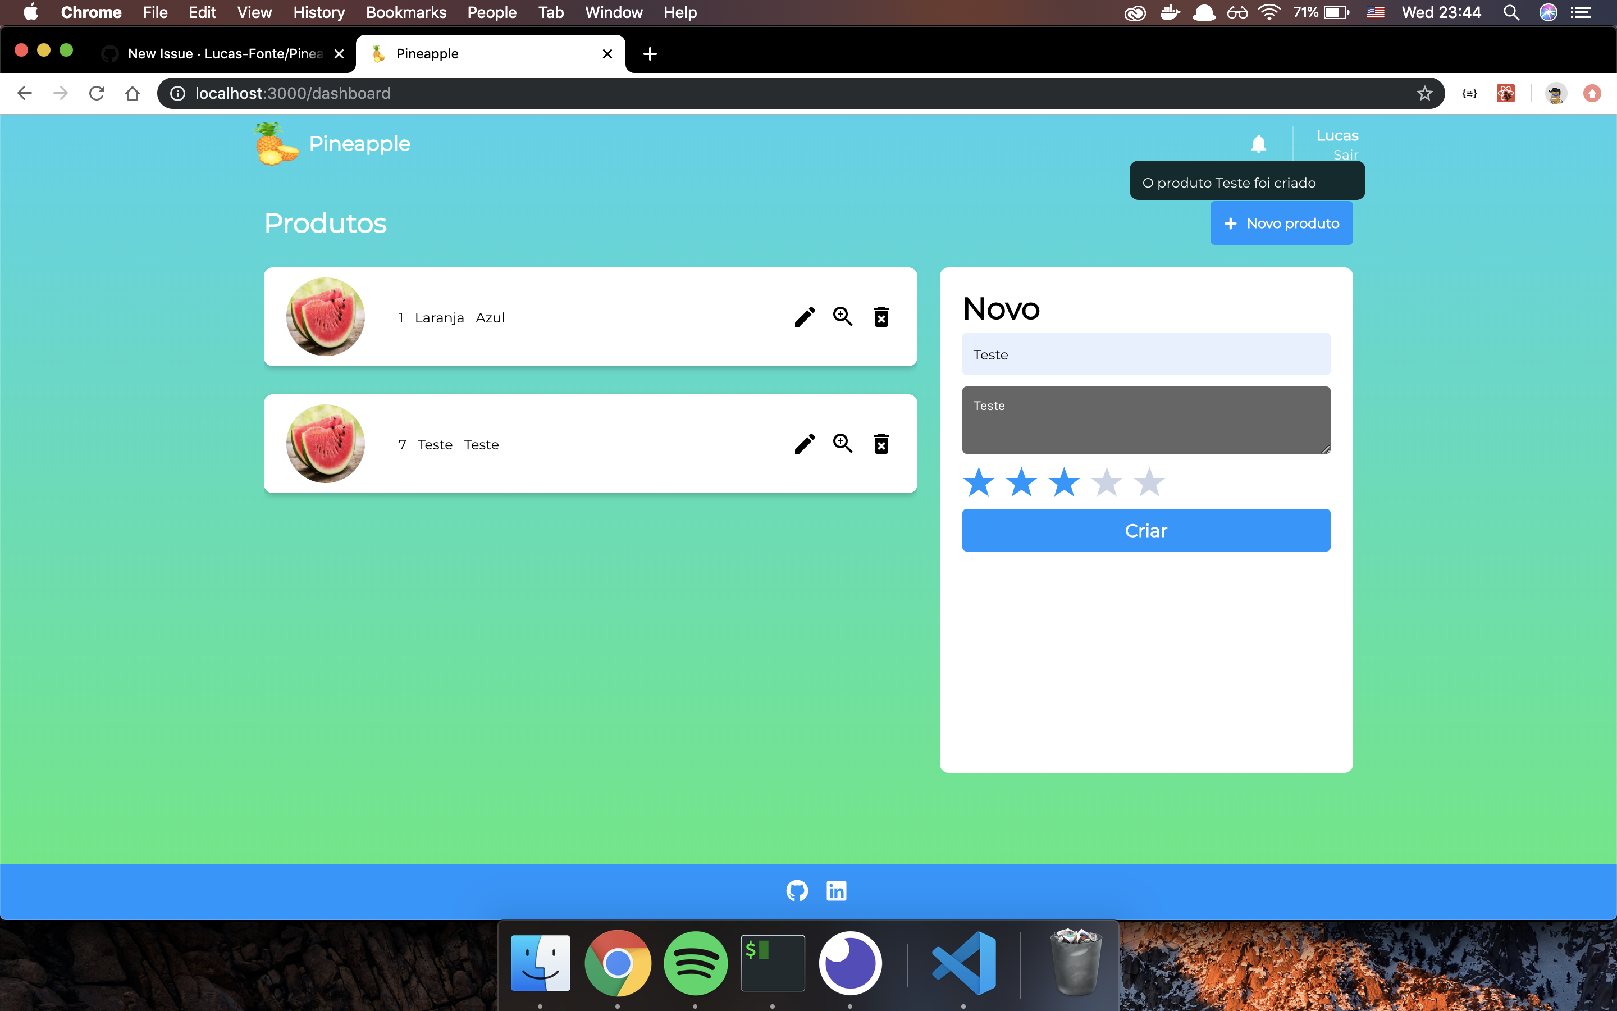Open Spotify from the Dock
Screen dimensions: 1617x1011
[696, 963]
